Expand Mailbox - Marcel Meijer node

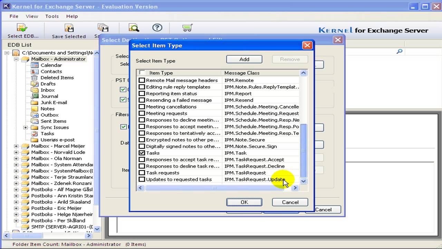click(x=16, y=146)
